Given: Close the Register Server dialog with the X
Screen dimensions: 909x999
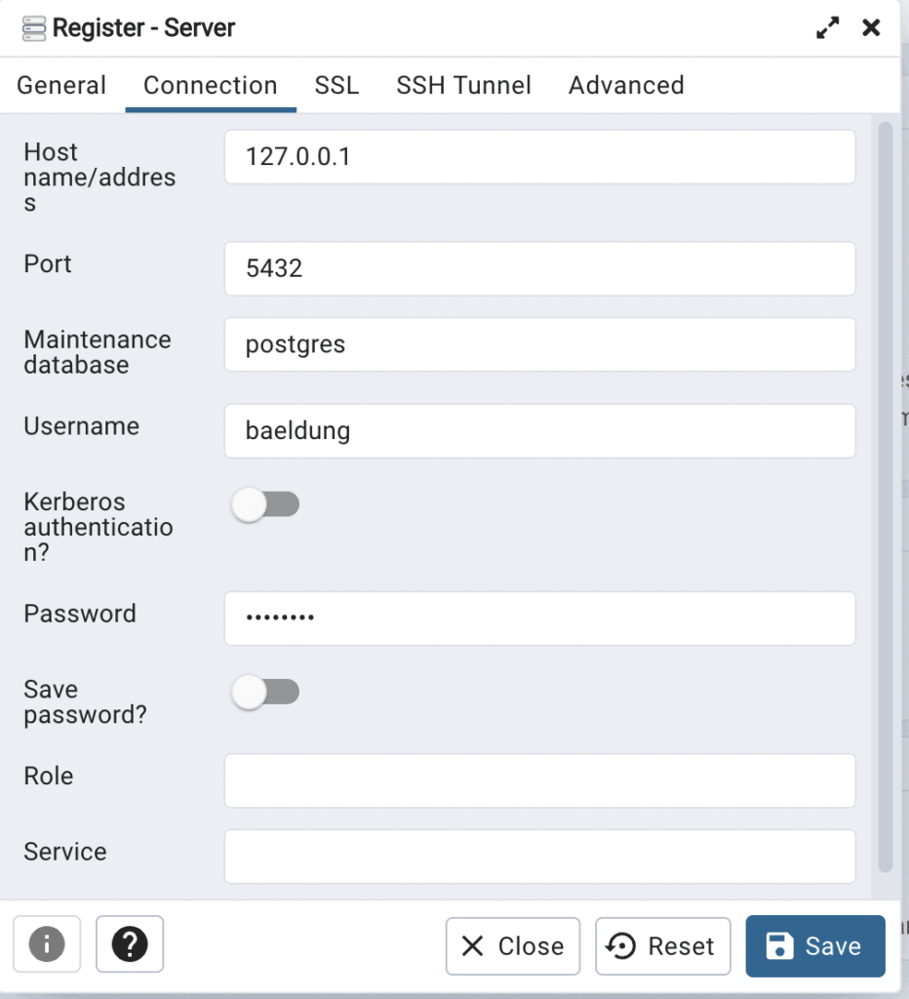Looking at the screenshot, I should pos(870,27).
